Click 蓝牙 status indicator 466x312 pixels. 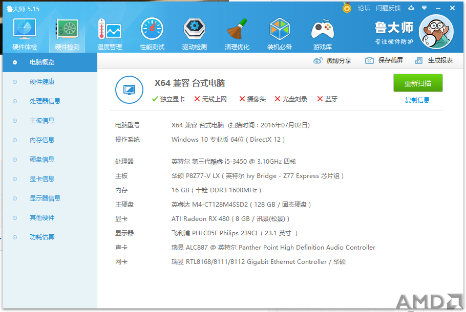click(327, 99)
